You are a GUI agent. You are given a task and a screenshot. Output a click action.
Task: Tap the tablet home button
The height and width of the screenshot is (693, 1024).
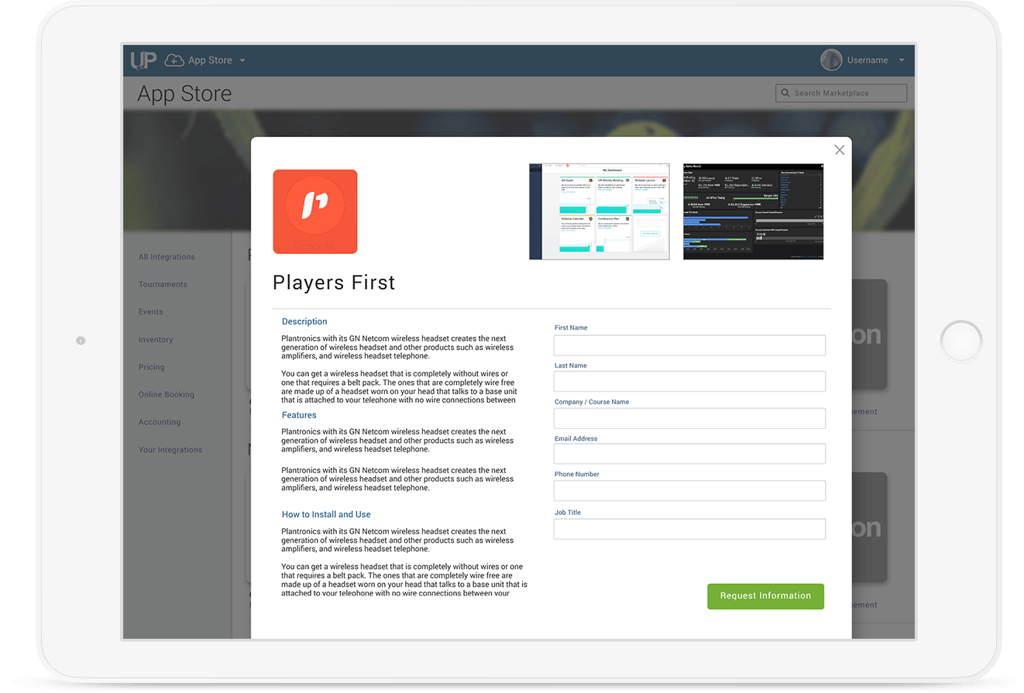tap(961, 341)
